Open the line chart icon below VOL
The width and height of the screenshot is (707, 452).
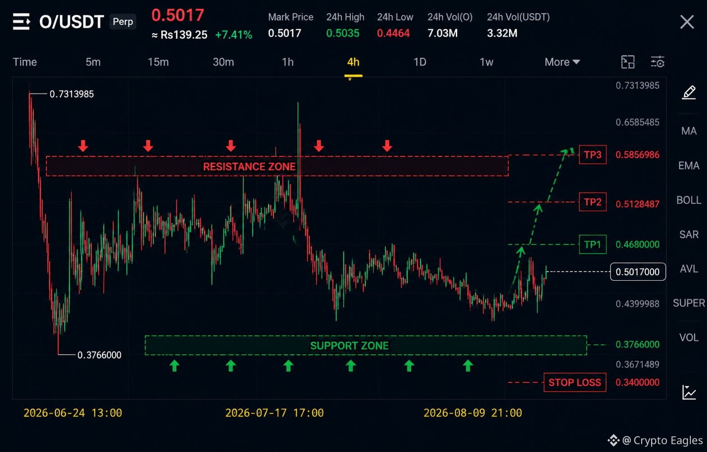(x=689, y=392)
